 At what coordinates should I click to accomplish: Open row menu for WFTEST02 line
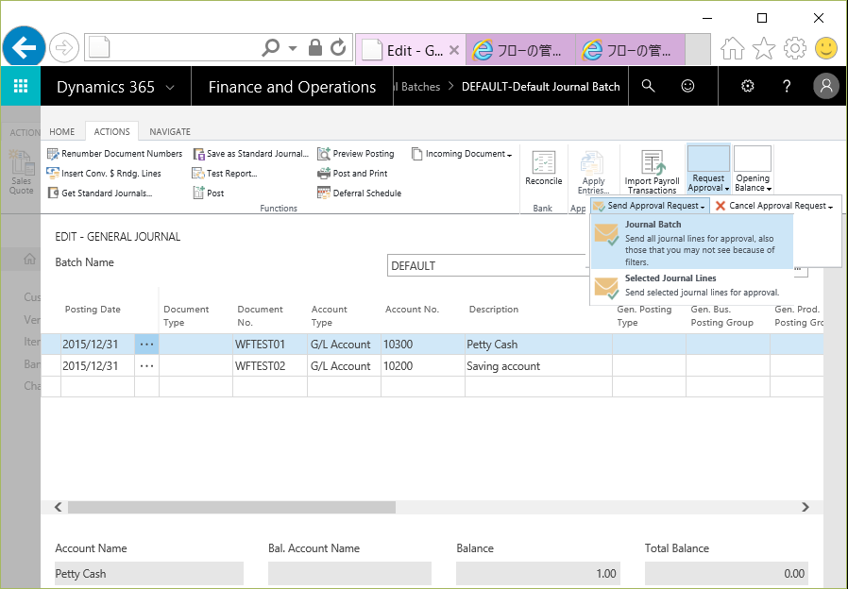146,366
